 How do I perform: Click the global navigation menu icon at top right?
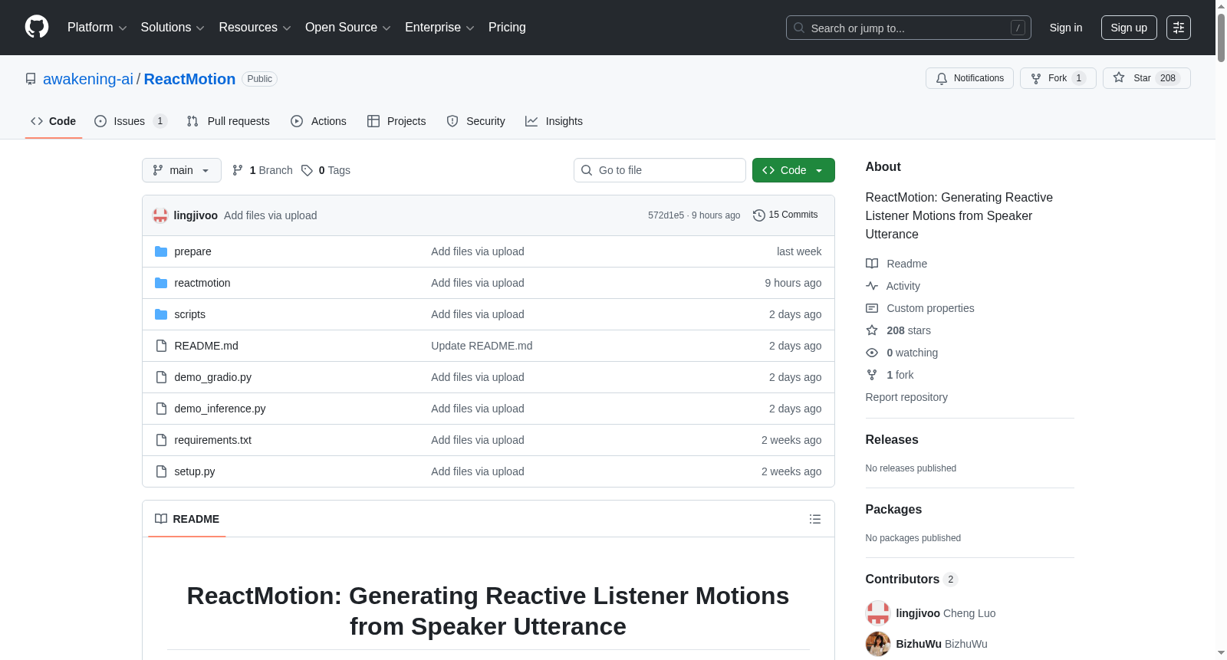[x=1179, y=28]
